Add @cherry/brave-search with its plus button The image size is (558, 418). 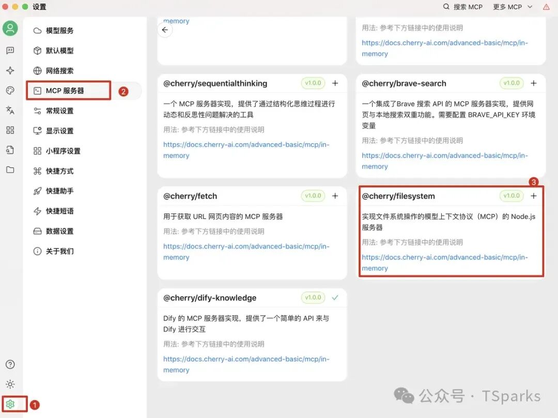click(x=534, y=83)
